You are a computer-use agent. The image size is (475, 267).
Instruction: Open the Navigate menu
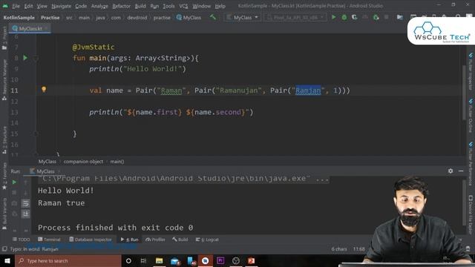tap(61, 6)
